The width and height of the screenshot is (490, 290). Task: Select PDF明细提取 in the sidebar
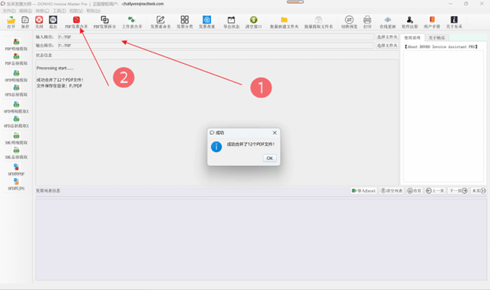[16, 45]
